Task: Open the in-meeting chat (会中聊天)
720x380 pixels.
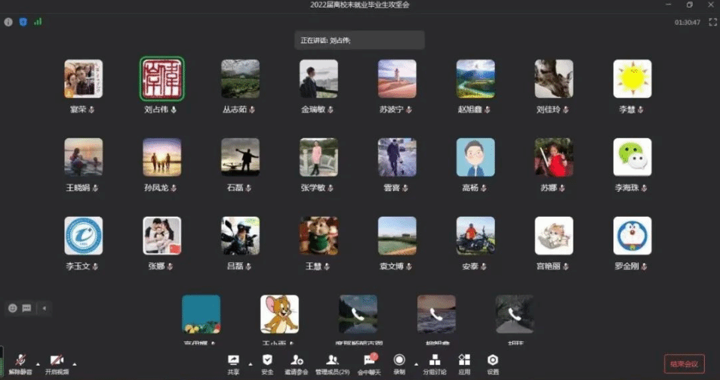Action: click(370, 360)
